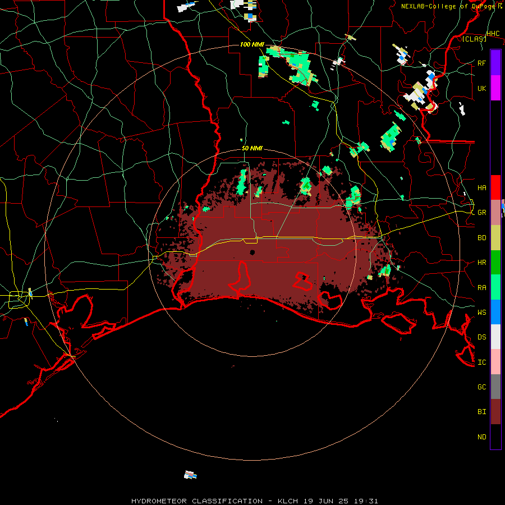Click the RF legend label
This screenshot has height=505, width=505.
(481, 63)
